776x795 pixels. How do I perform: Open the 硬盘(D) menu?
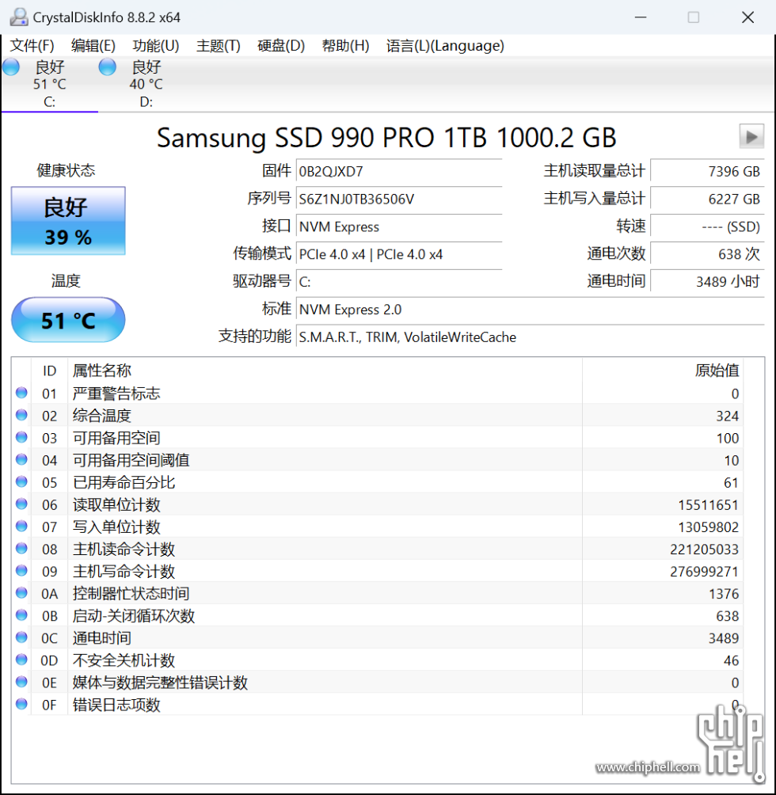tap(281, 46)
